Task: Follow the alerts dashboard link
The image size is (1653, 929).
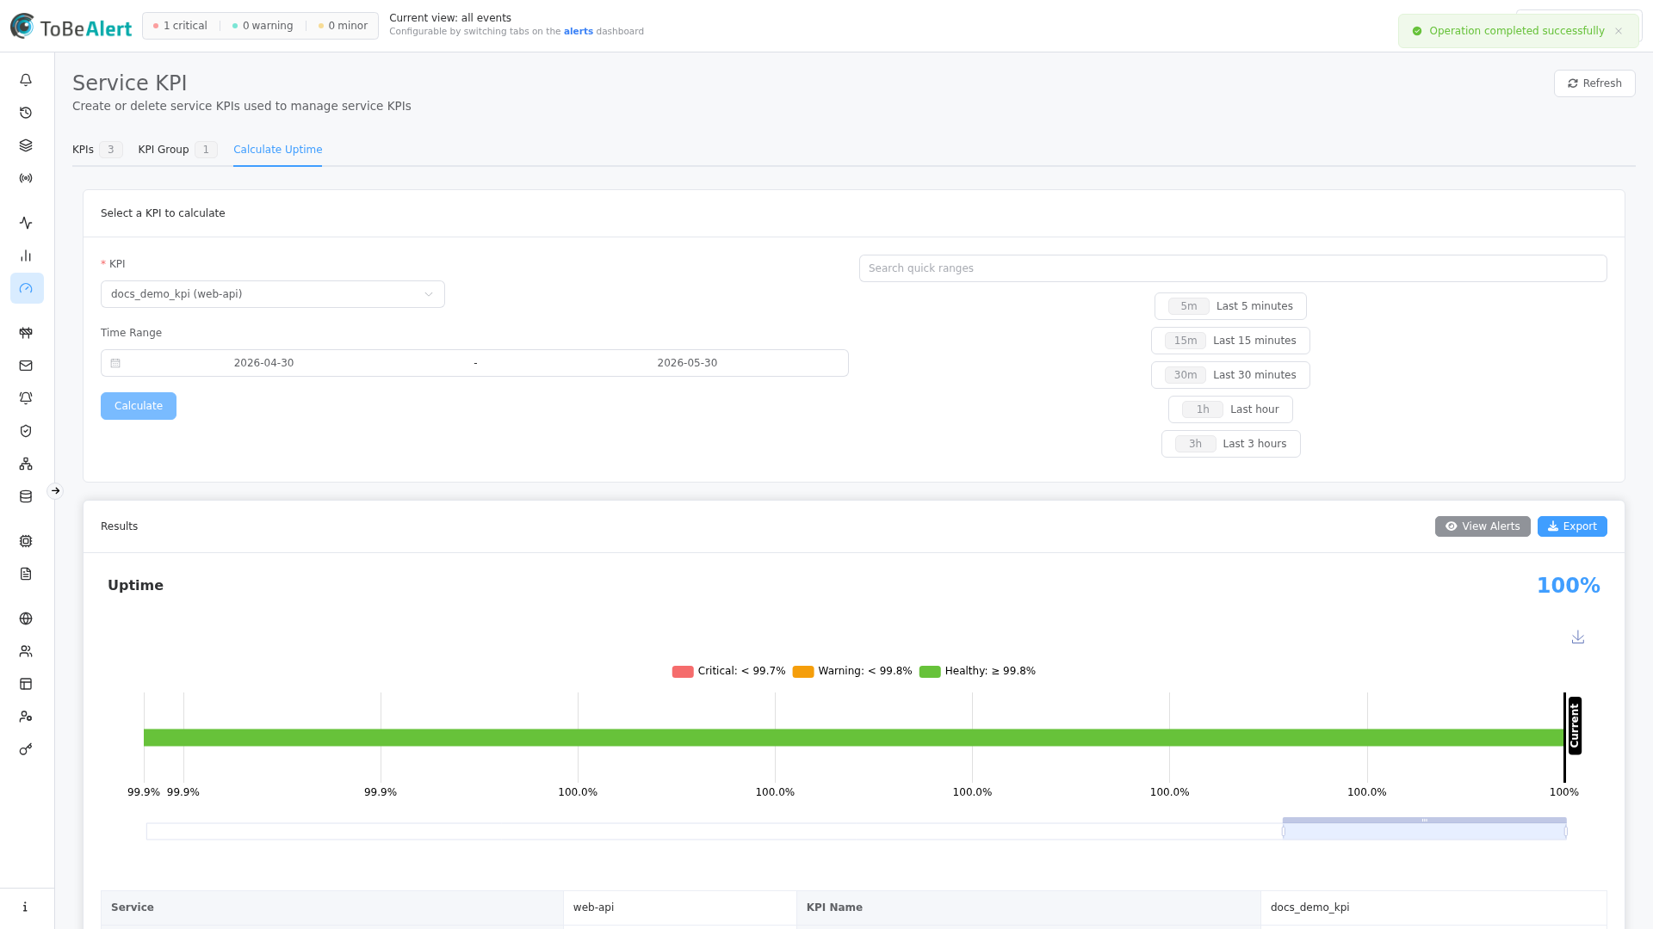Action: [579, 32]
